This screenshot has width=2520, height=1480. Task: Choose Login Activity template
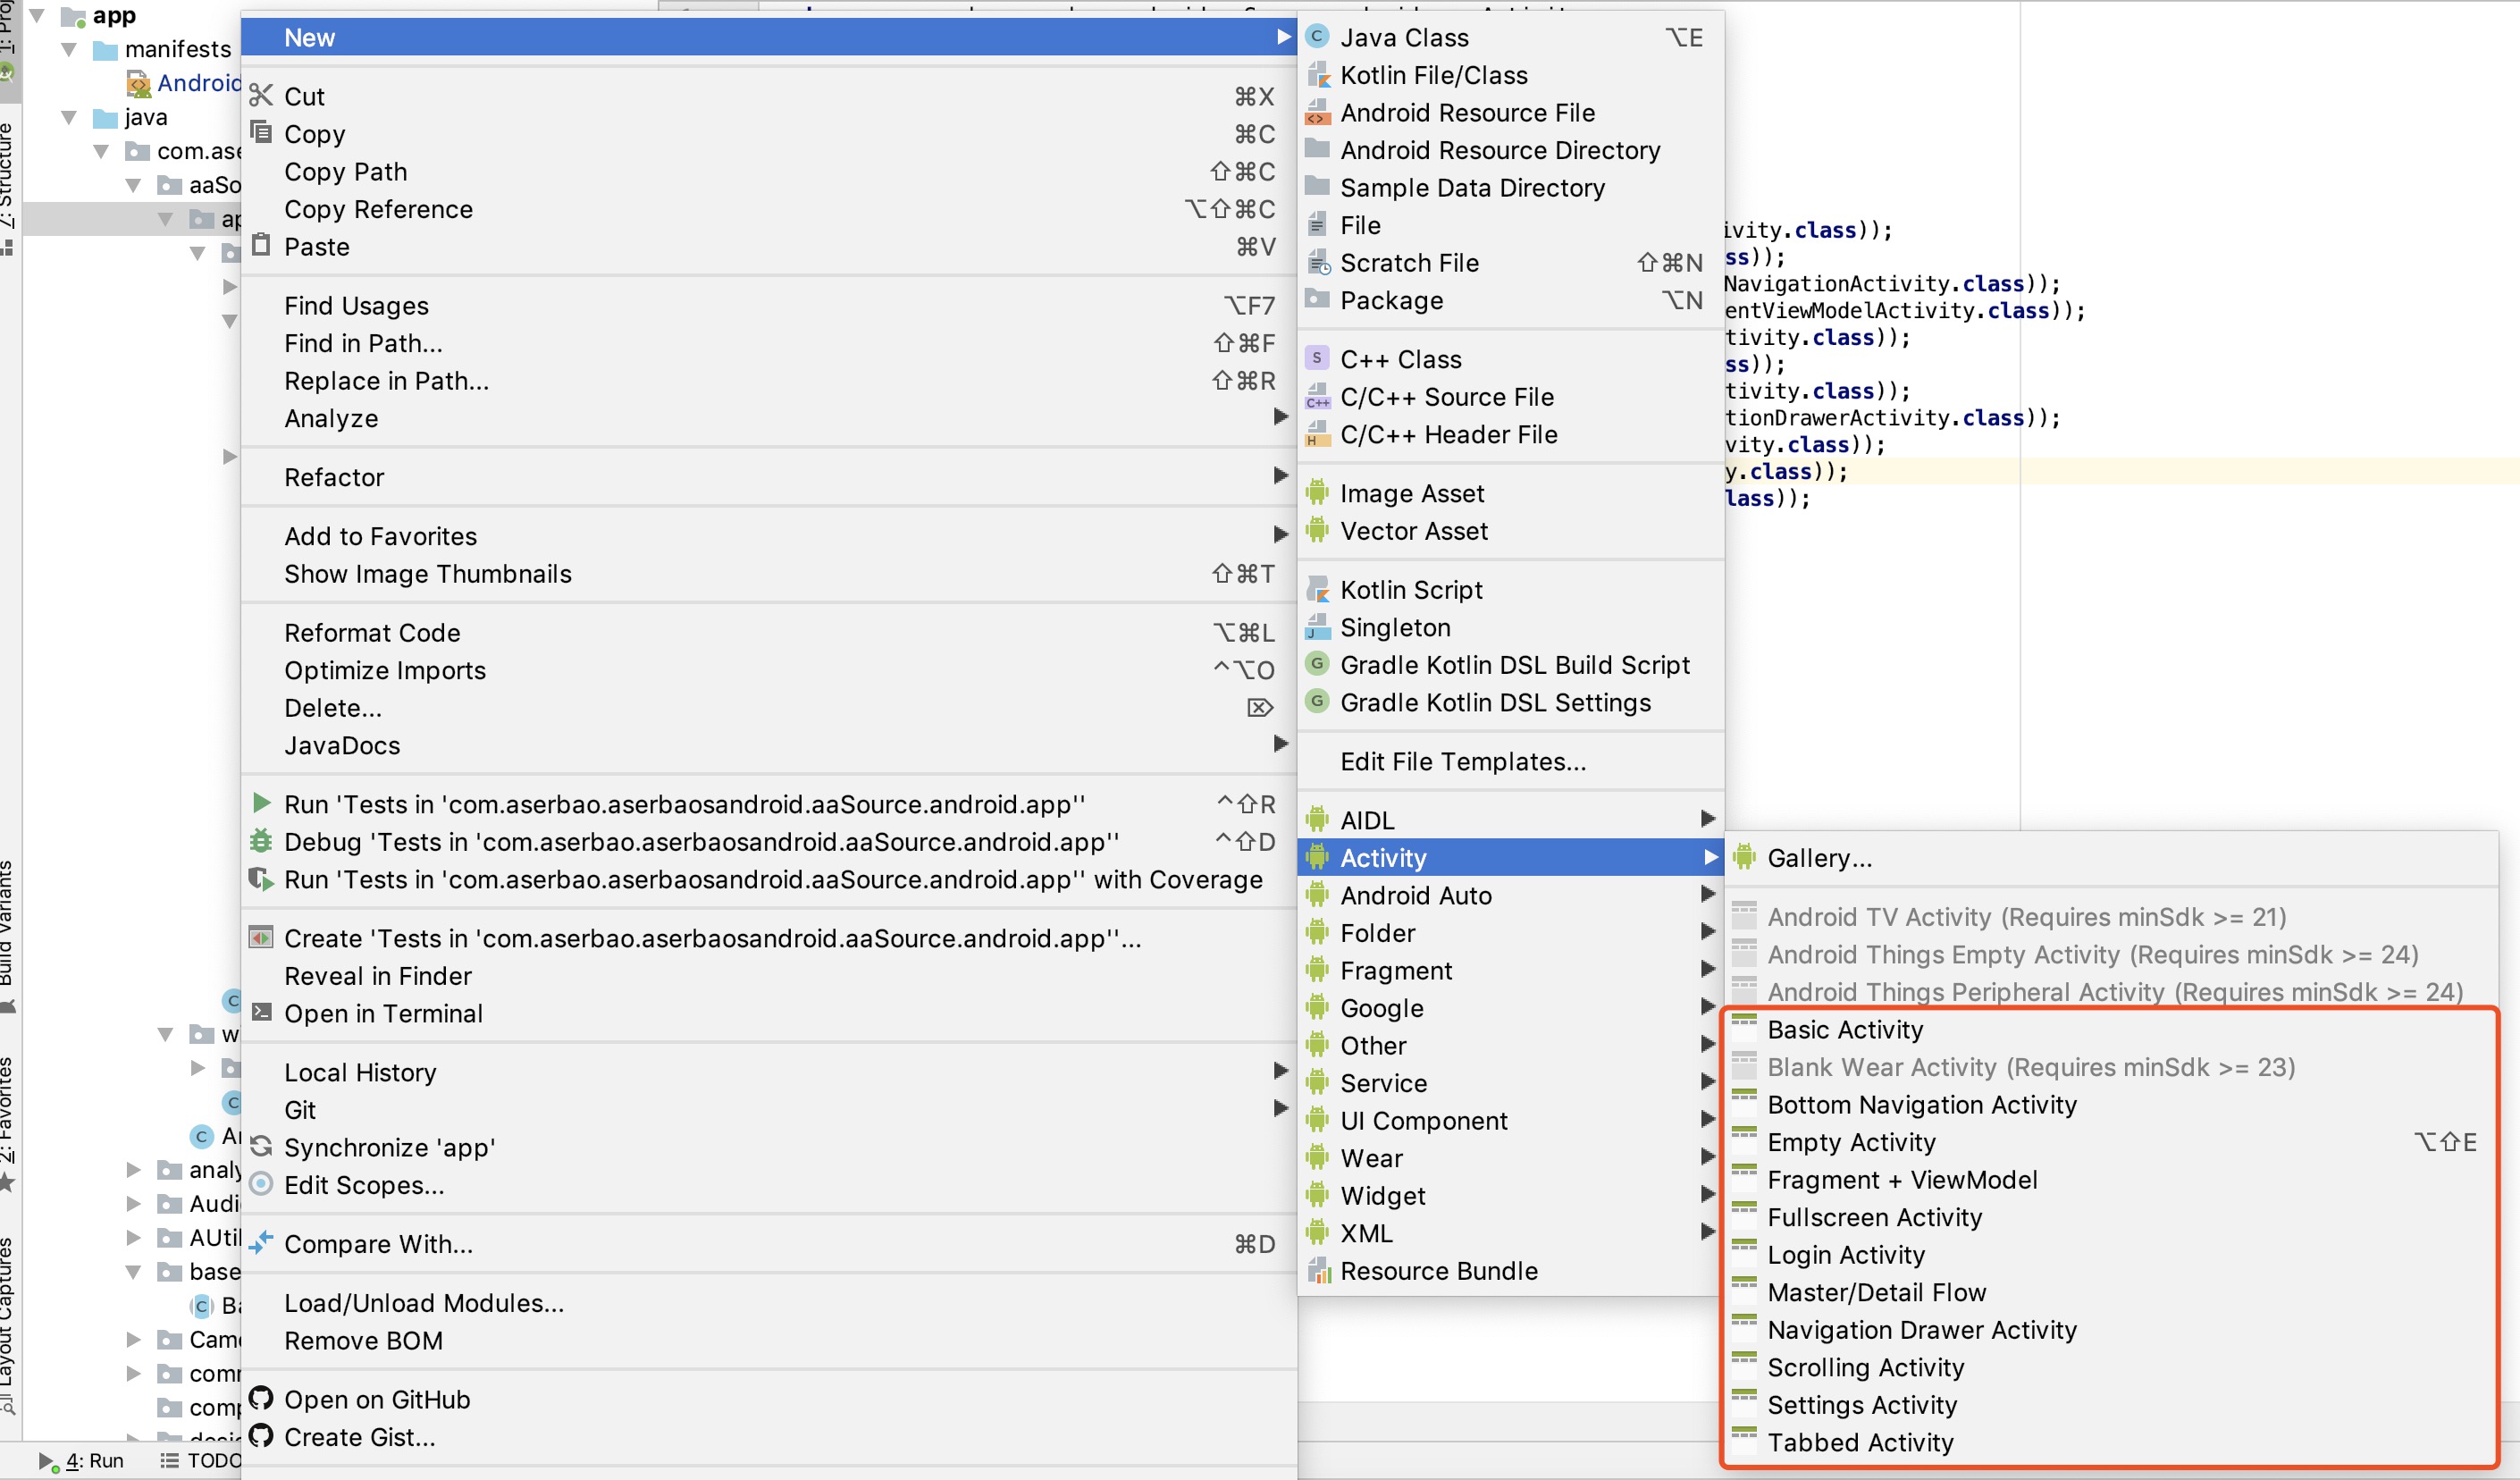[x=2110, y=1254]
